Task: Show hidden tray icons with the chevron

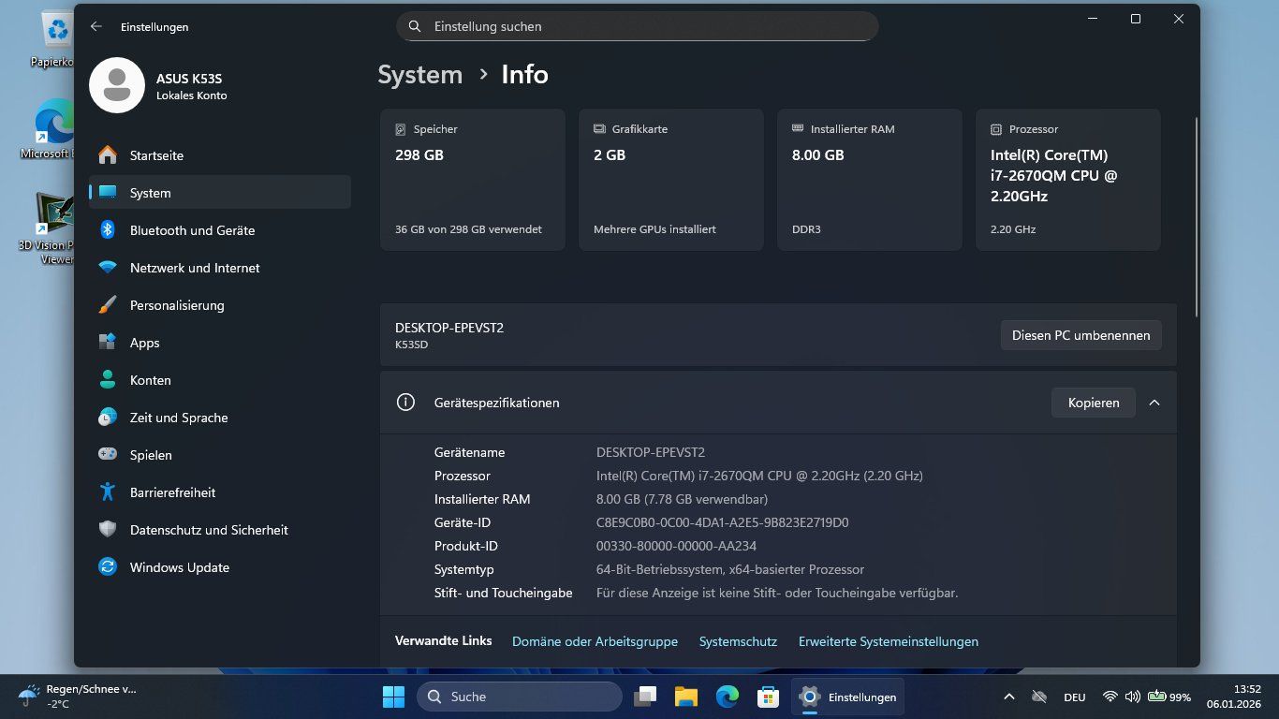Action: 1008,697
